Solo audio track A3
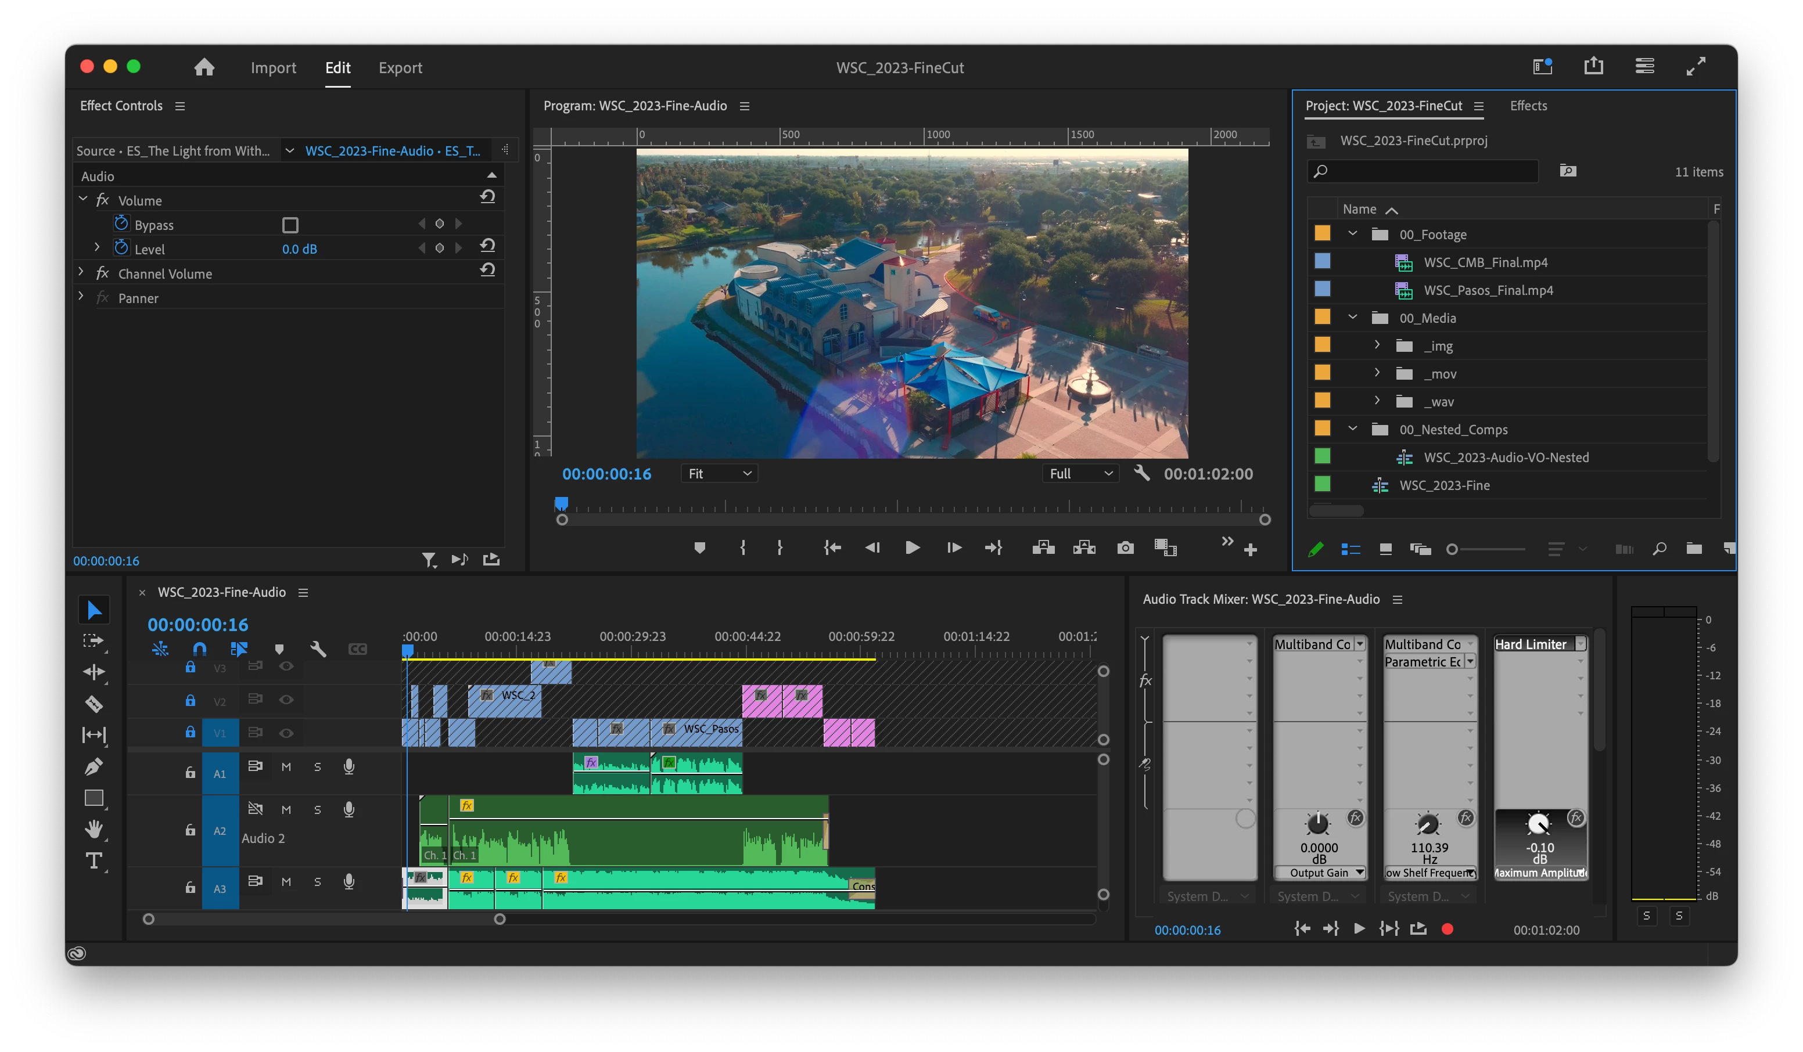 pos(317,882)
